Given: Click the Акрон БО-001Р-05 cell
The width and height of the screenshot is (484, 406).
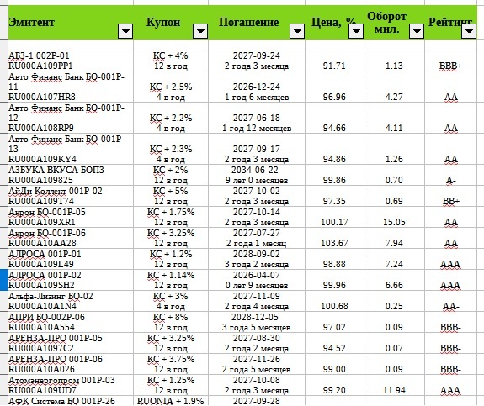Looking at the screenshot, I should pos(71,217).
